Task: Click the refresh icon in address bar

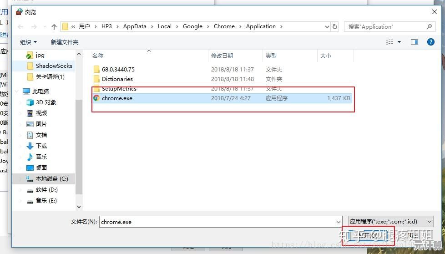Action: click(x=335, y=27)
